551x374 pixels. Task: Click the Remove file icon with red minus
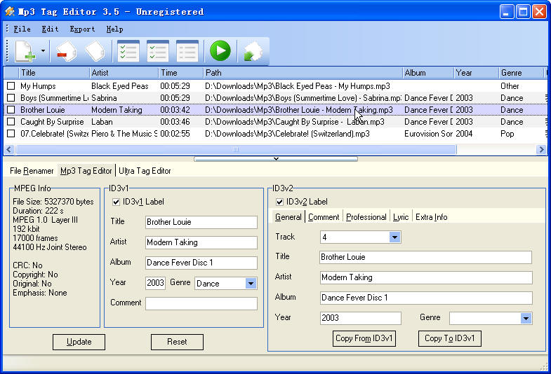coord(67,52)
